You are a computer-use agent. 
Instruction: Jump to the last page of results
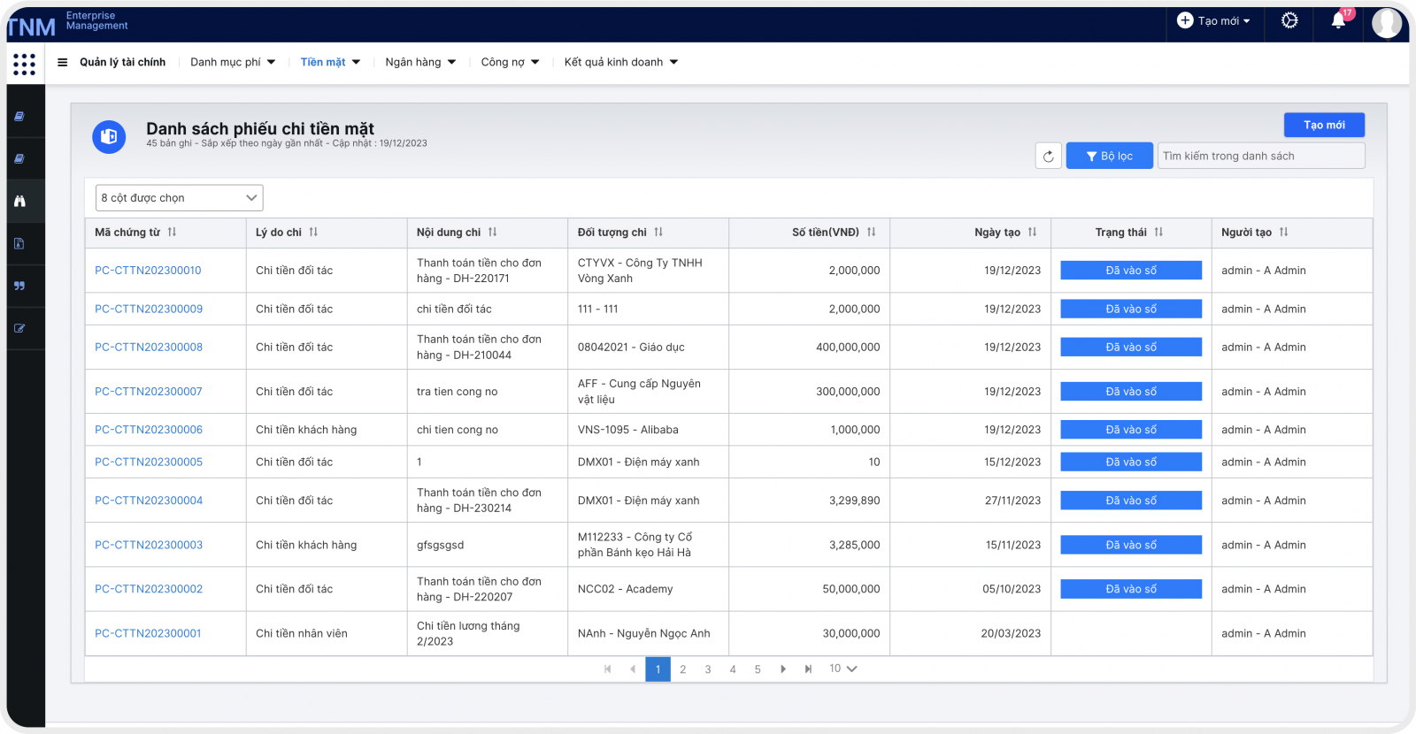808,669
